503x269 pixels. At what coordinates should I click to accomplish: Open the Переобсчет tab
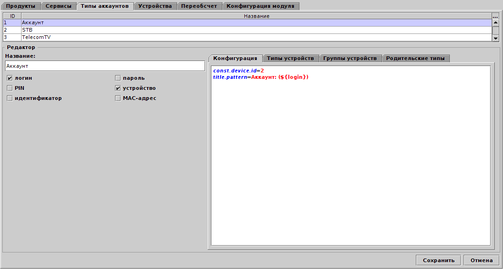click(200, 6)
